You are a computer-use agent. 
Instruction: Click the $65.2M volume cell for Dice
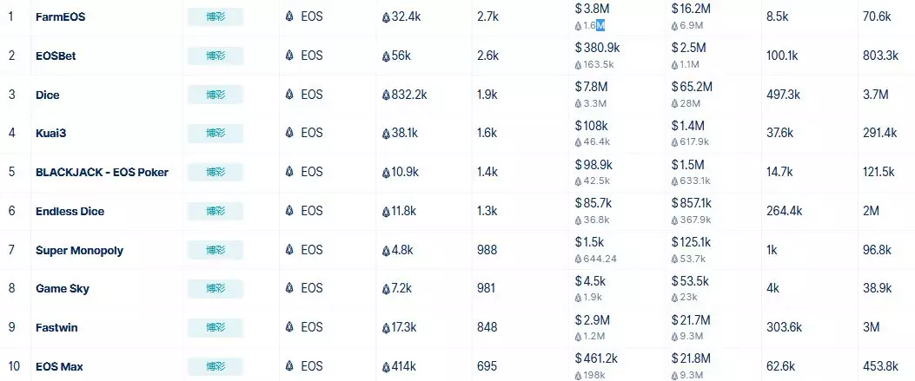pos(692,87)
